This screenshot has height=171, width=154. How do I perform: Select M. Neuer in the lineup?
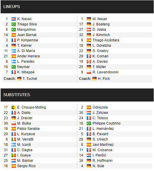100,19
